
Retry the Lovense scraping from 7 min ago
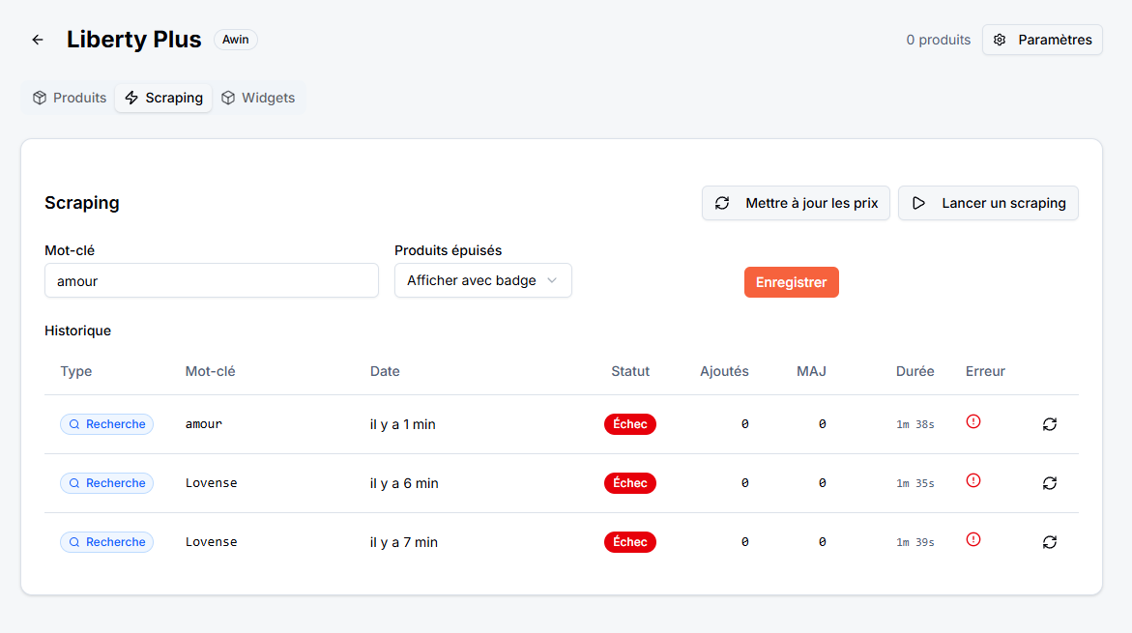click(x=1050, y=542)
